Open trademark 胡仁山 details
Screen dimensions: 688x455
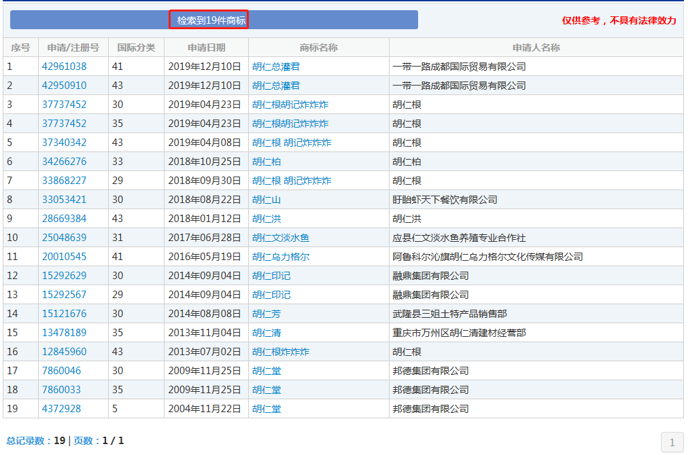(x=266, y=200)
